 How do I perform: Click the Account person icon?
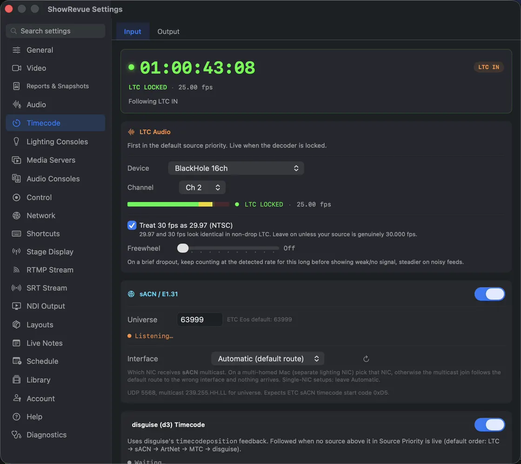(17, 398)
